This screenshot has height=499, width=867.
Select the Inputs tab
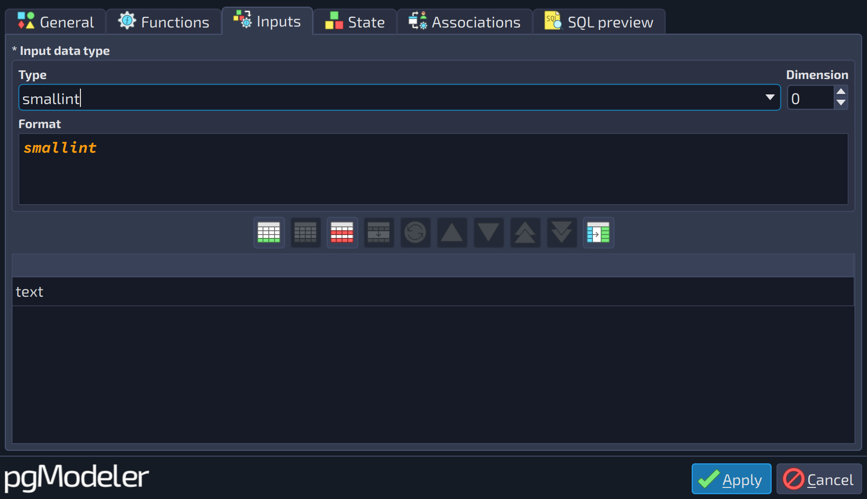pos(267,21)
